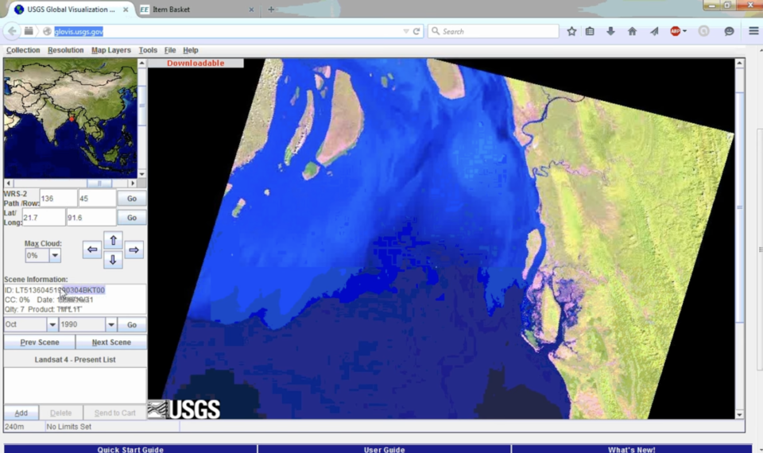
Task: Click Go next to the year dropdown
Action: [132, 324]
